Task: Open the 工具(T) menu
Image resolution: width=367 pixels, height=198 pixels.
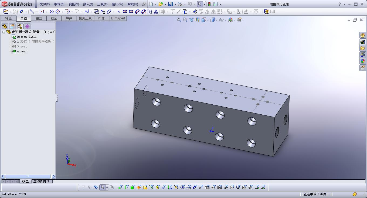Action: (102, 4)
